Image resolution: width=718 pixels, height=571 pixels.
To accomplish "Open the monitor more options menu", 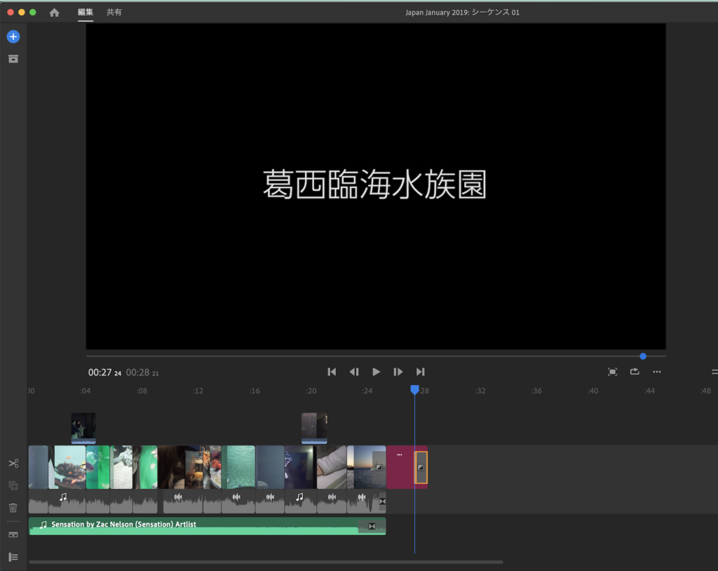I will click(657, 372).
